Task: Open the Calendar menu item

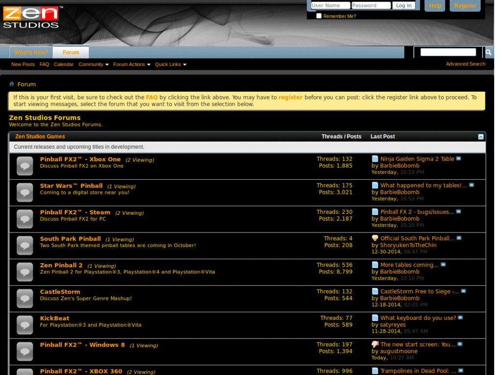Action: (x=63, y=64)
